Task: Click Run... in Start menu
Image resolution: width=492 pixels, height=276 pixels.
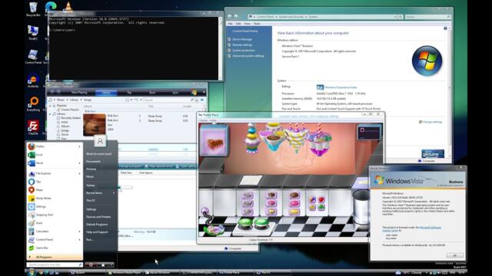Action: click(x=89, y=240)
